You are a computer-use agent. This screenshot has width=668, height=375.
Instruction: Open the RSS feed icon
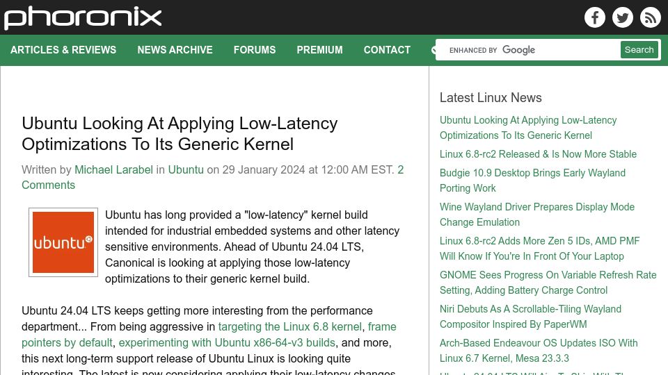650,17
